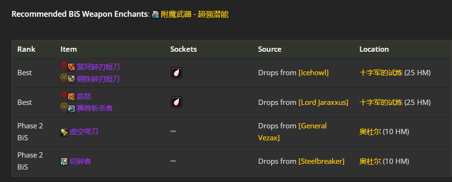Viewport: 452px width, 182px height.
Task: Click the socket gem icon in Icehowl row
Action: pos(177,73)
